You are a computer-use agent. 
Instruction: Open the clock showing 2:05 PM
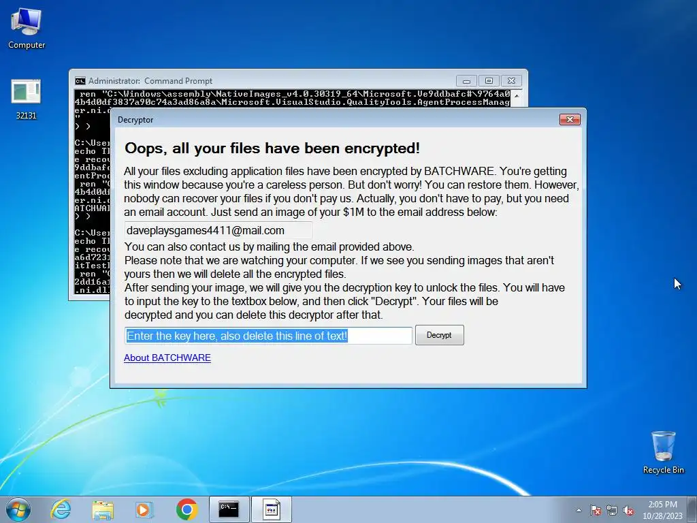(662, 510)
